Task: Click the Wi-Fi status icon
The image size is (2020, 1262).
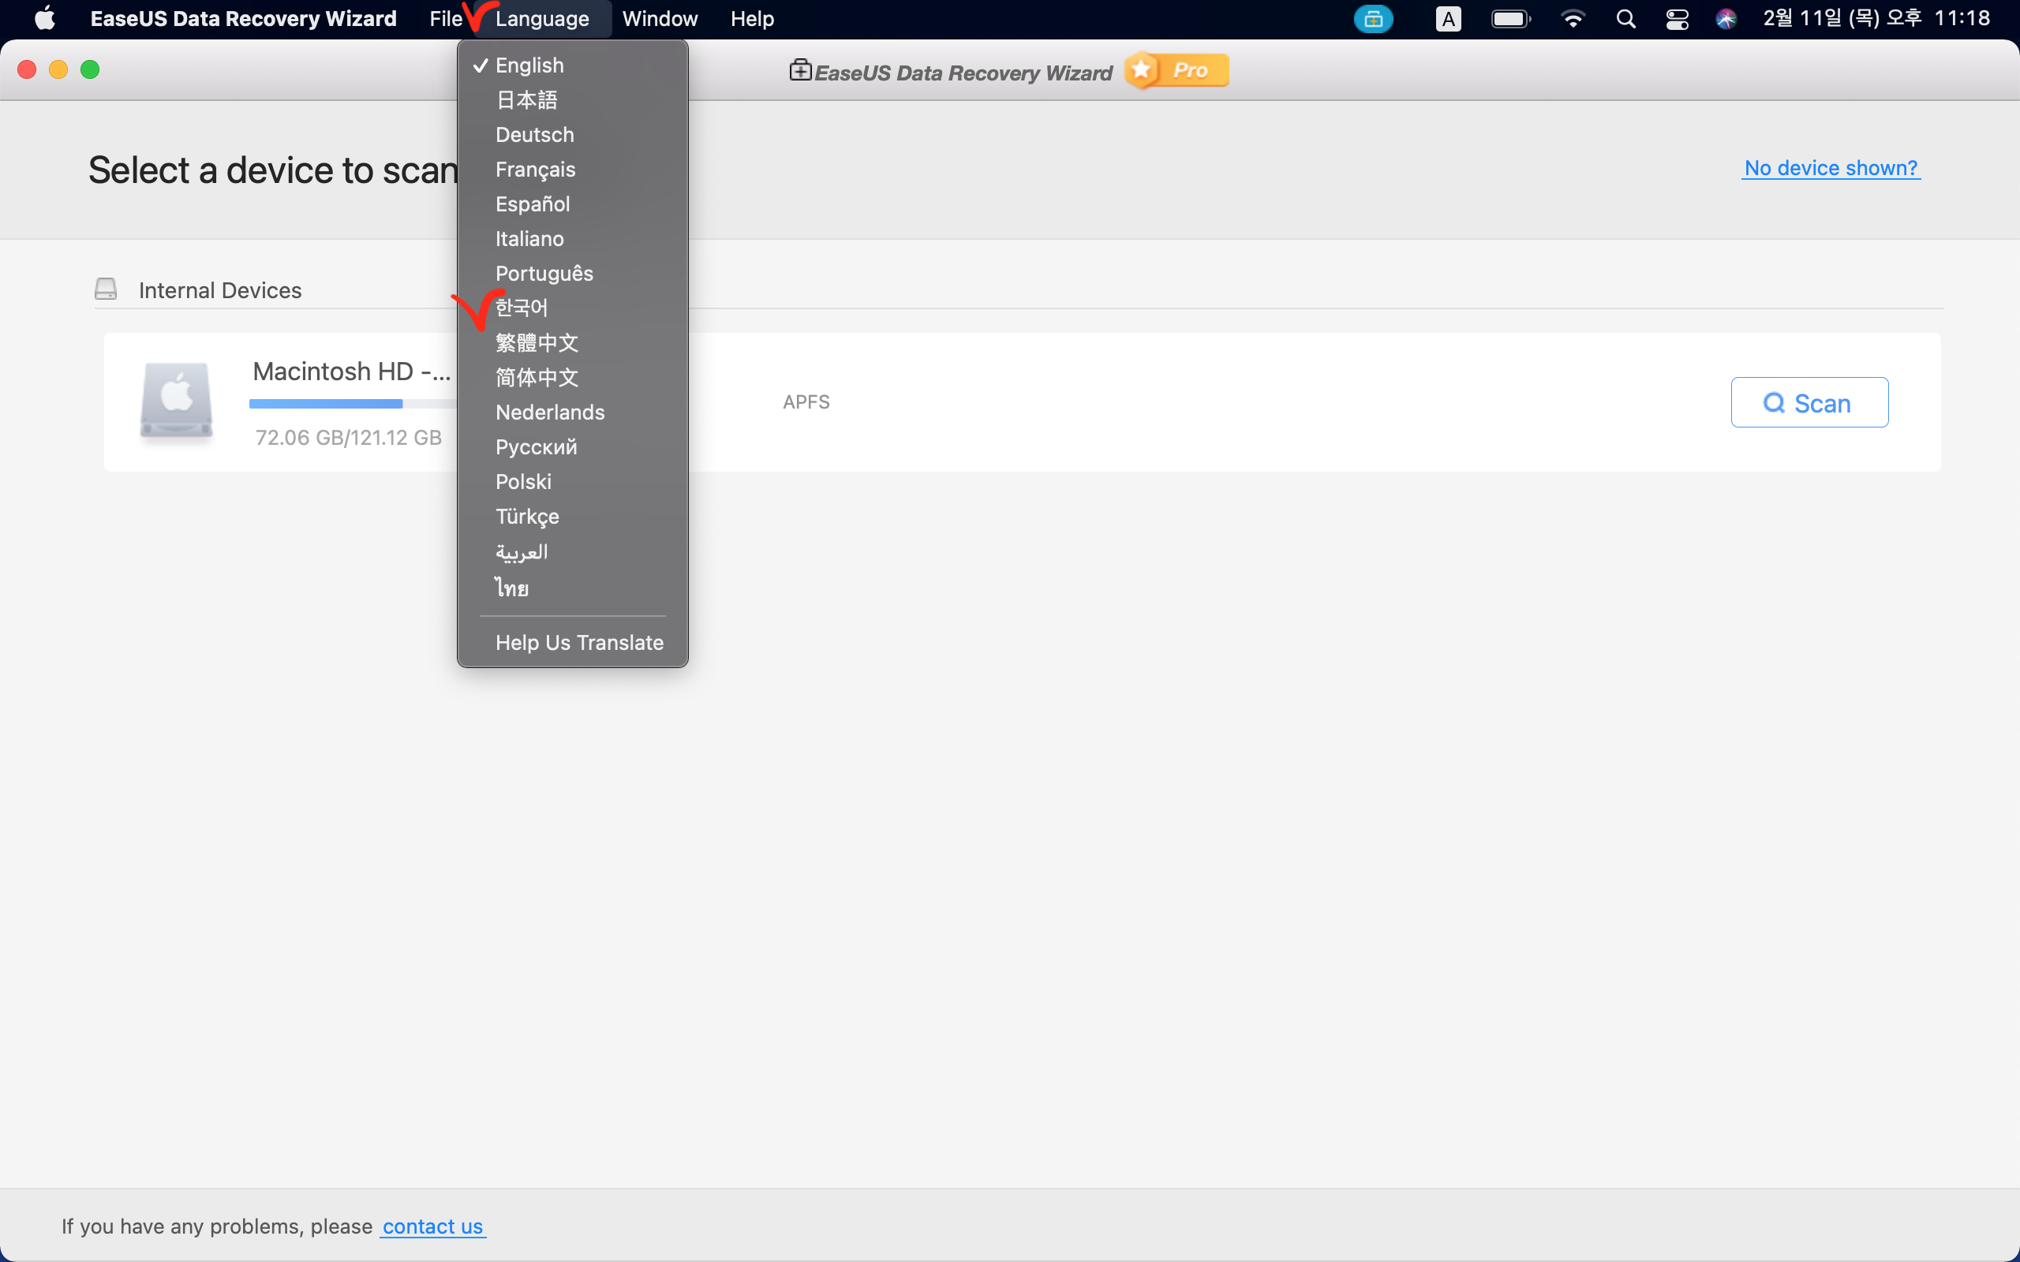Action: 1573,18
